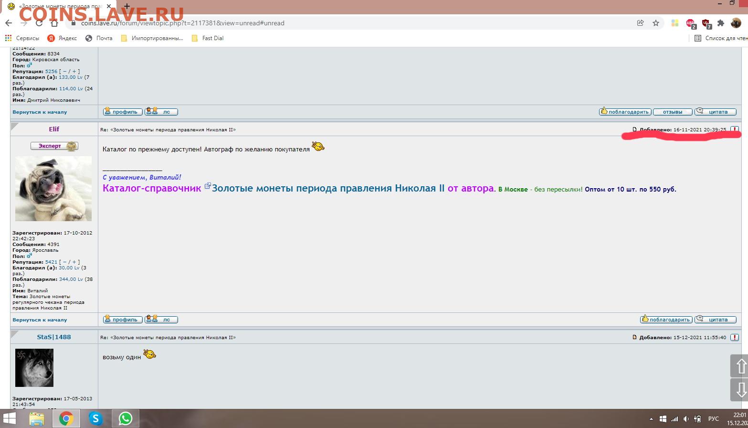Open reputation 5256 of the first user

(x=51, y=71)
